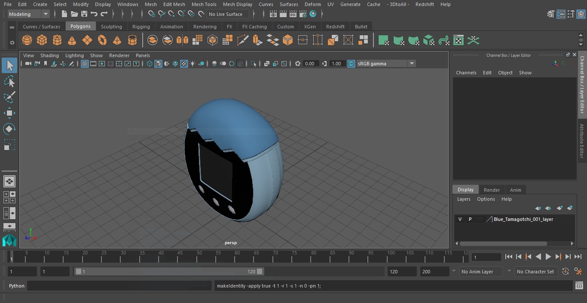
Task: Click the Save Scene icon
Action: click(84, 14)
